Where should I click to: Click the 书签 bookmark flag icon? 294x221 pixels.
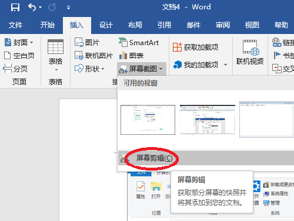tap(277, 55)
